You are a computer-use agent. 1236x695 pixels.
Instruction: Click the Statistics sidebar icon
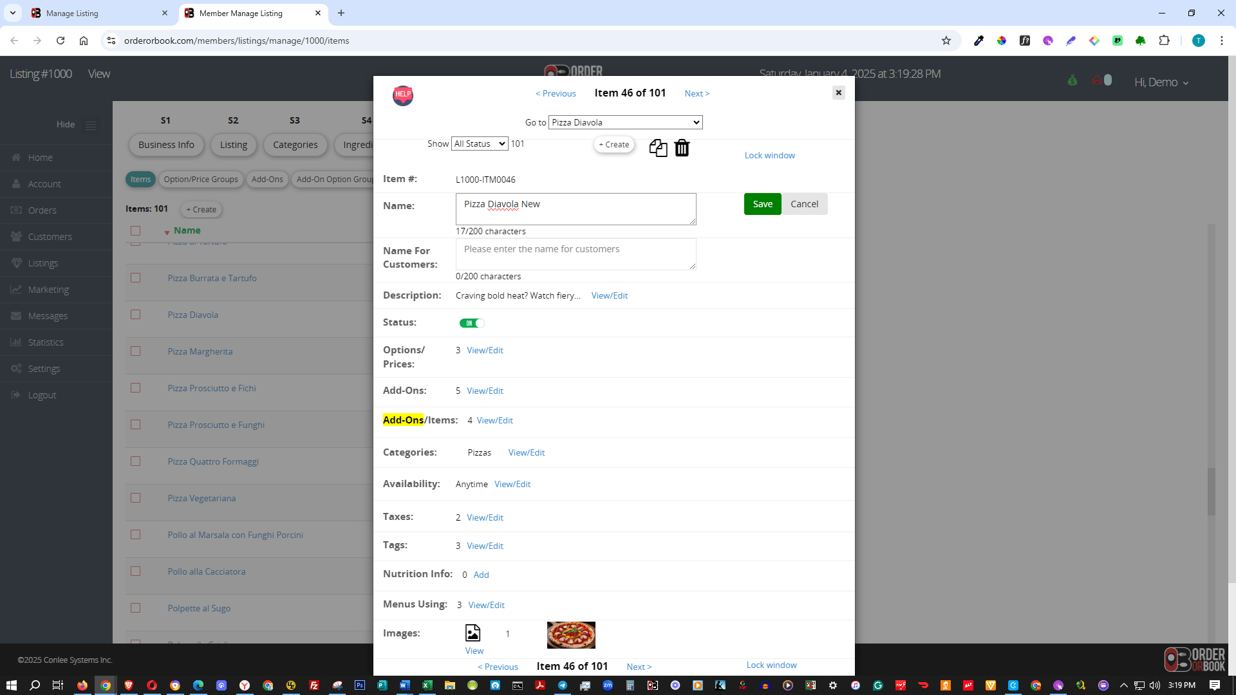pos(16,342)
